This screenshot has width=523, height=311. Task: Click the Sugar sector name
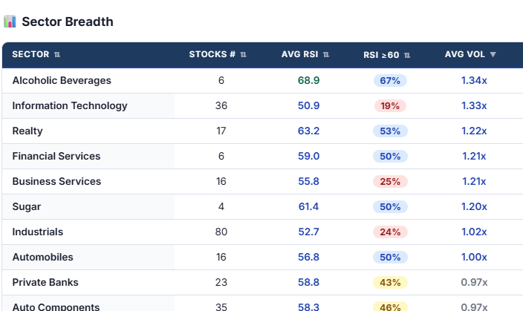tap(27, 206)
